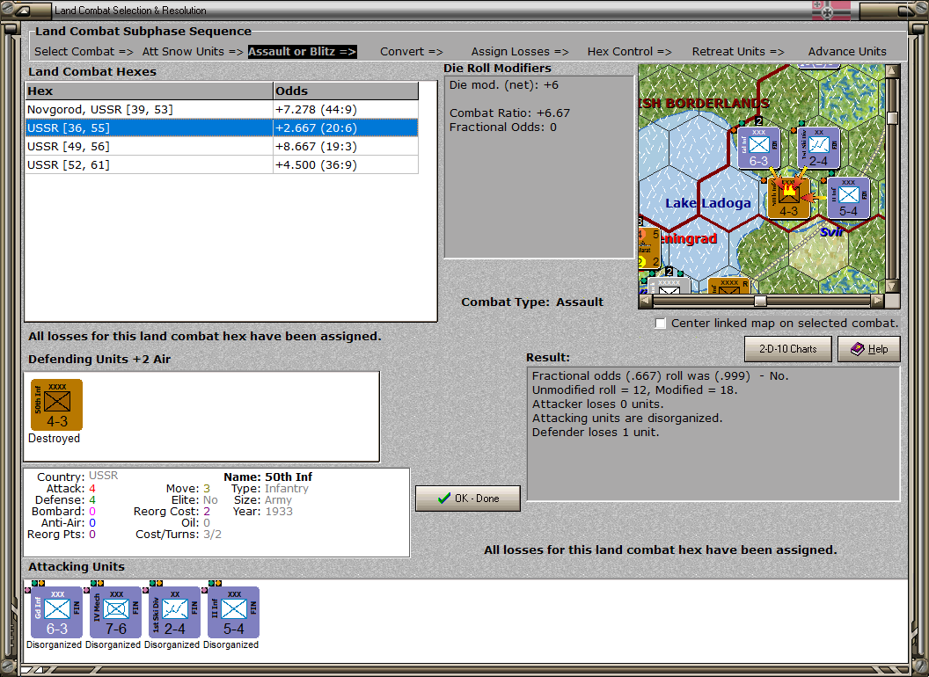Click the green checkmark on OK - Done
Viewport: 929px width, 677px height.
pos(443,499)
